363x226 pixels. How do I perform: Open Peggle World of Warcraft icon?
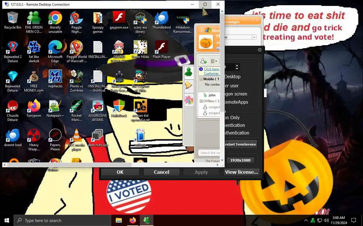76,52
